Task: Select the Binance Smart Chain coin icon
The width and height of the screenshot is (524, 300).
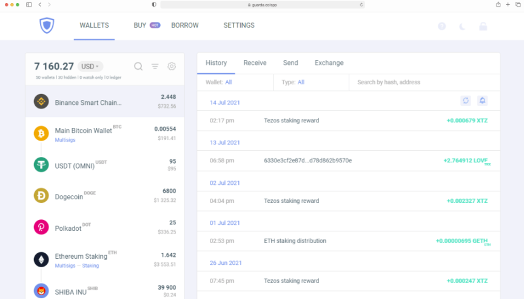Action: [41, 101]
